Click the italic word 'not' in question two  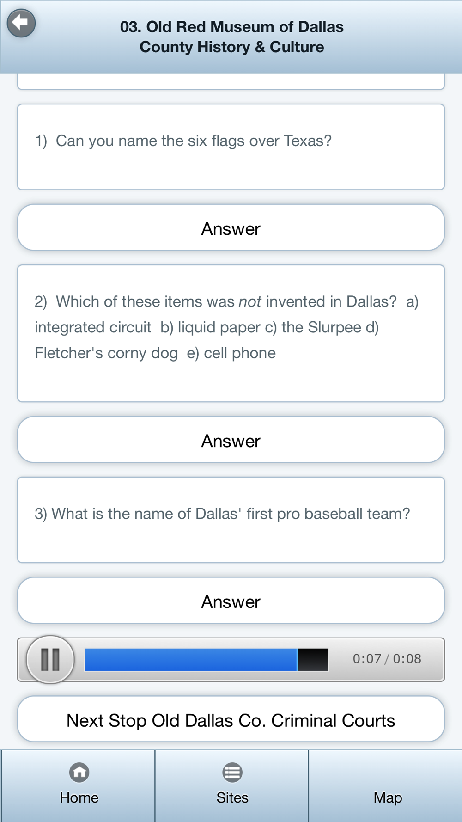tap(250, 302)
